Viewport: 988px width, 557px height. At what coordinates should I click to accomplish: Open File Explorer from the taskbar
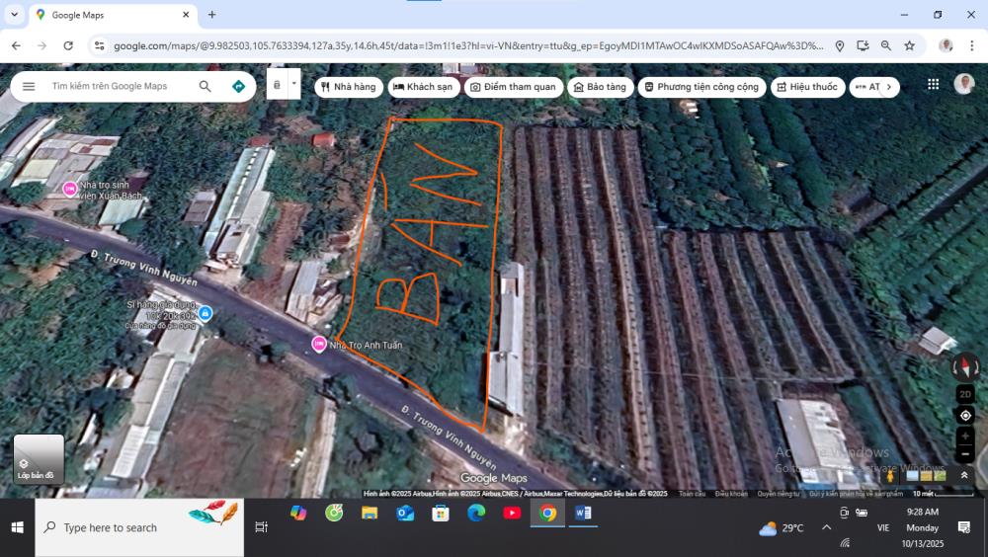click(370, 514)
